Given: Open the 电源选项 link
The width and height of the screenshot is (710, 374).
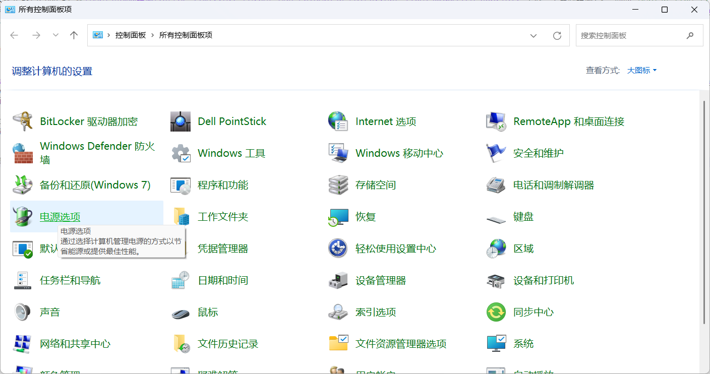Looking at the screenshot, I should coord(60,217).
